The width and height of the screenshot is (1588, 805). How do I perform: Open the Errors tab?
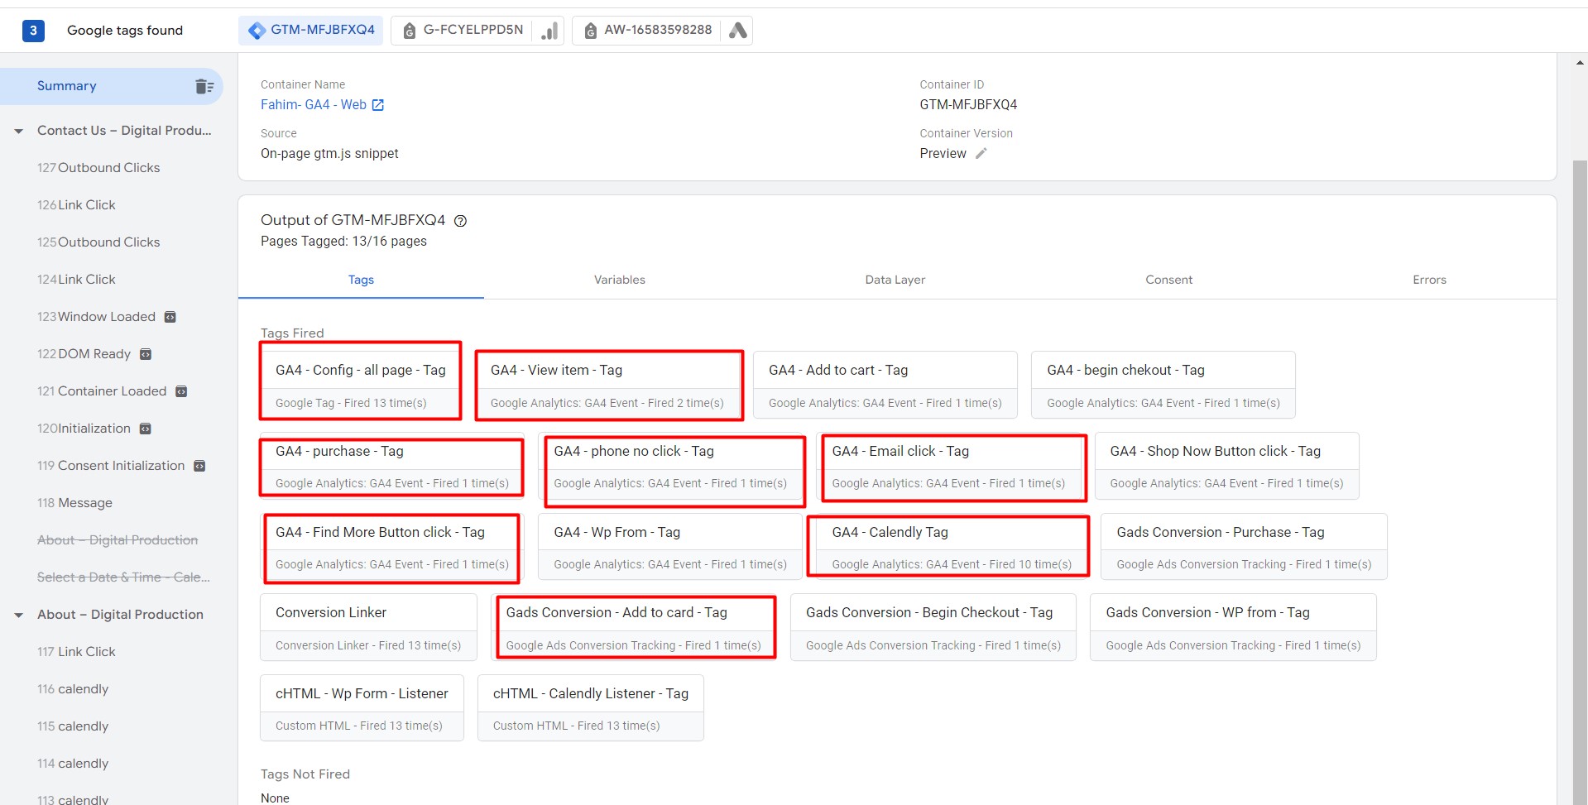pos(1430,280)
